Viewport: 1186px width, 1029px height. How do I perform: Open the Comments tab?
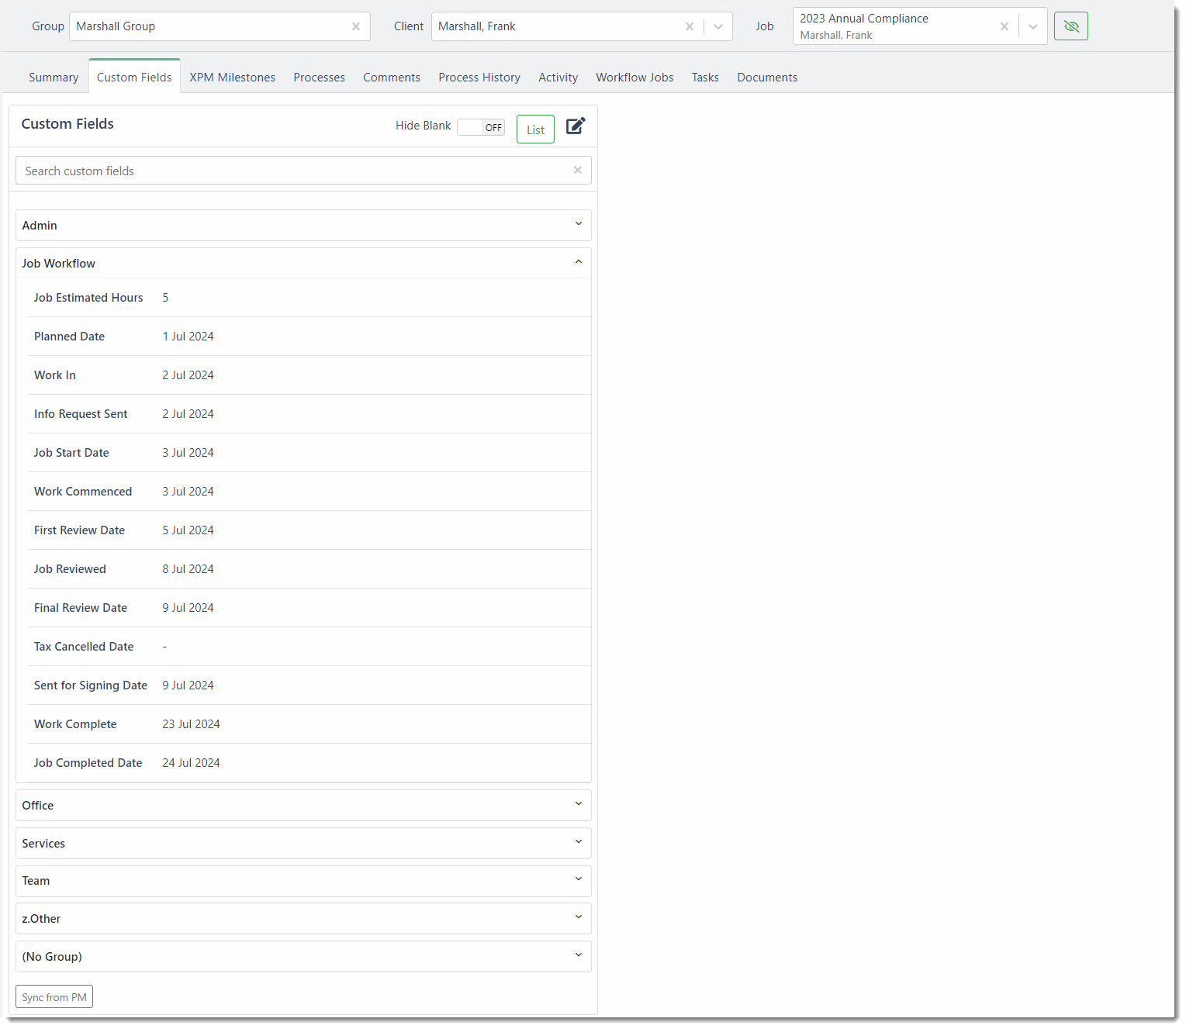pos(392,78)
